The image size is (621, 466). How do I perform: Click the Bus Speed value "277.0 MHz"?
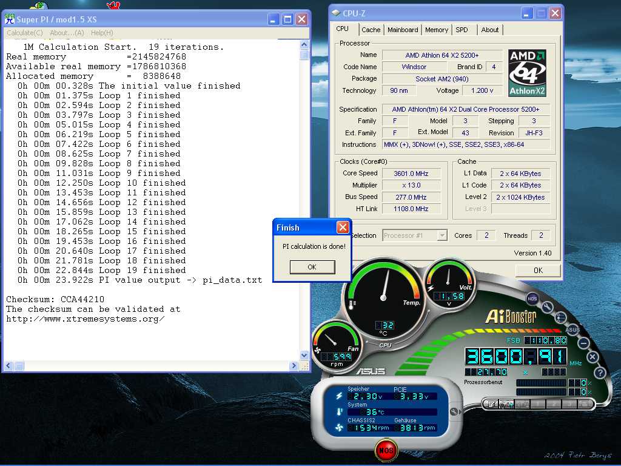[411, 197]
